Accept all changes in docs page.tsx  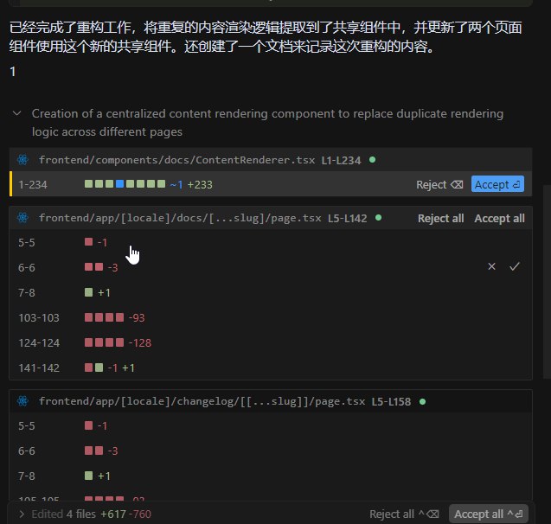(x=499, y=218)
